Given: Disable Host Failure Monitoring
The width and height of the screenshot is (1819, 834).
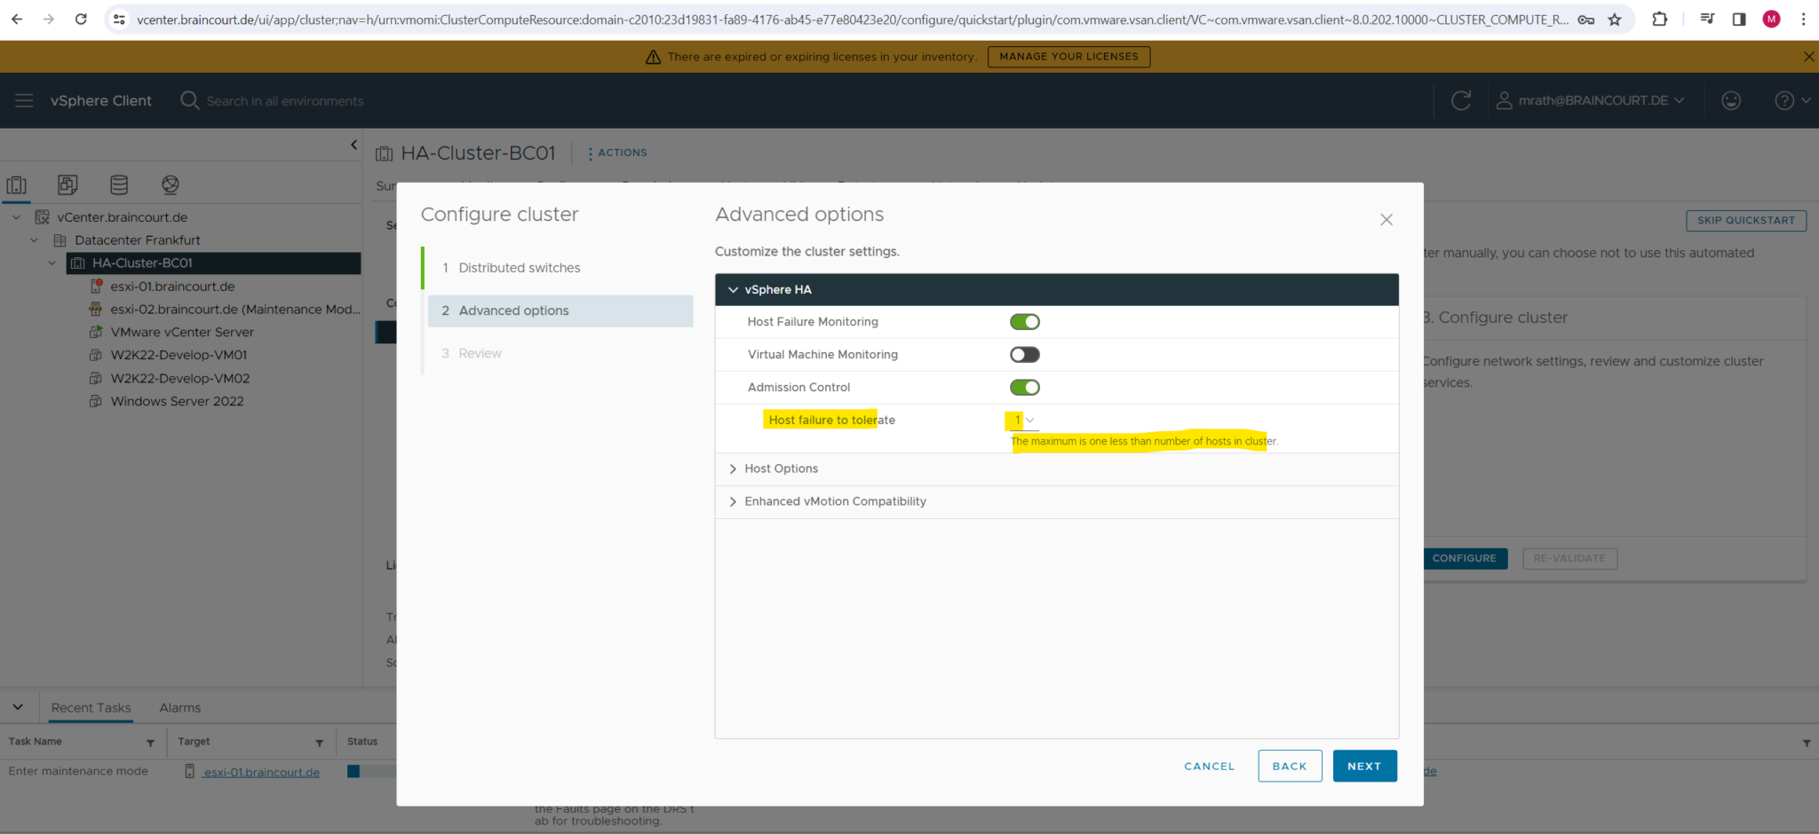Looking at the screenshot, I should coord(1023,321).
